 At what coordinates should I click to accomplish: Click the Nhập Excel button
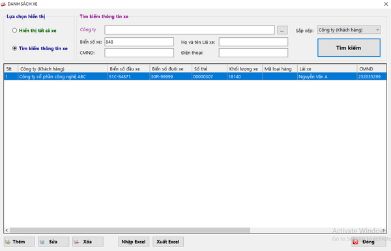[134, 242]
